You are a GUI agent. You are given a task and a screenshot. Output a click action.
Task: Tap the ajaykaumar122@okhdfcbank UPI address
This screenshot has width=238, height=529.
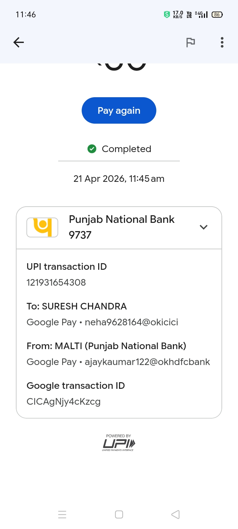[x=147, y=362]
